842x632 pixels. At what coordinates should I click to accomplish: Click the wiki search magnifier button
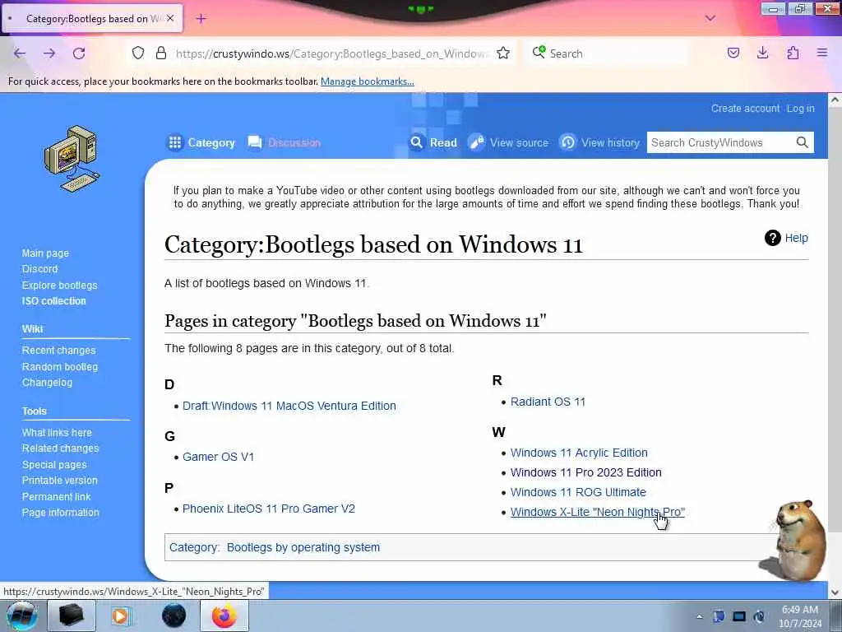803,142
